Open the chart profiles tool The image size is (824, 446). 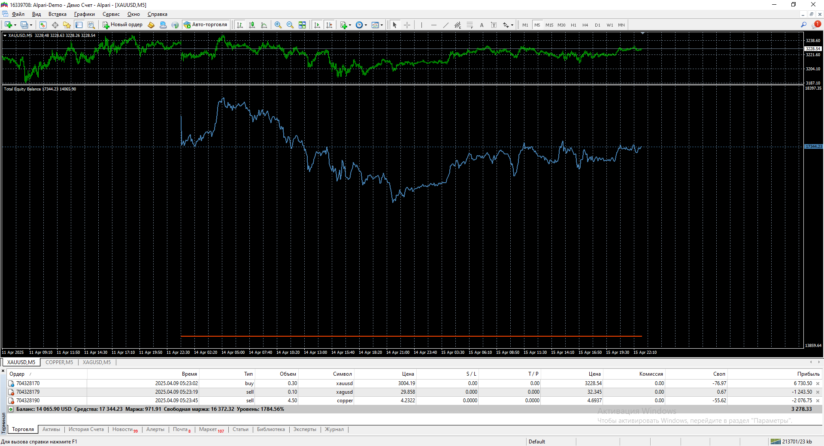coord(24,25)
